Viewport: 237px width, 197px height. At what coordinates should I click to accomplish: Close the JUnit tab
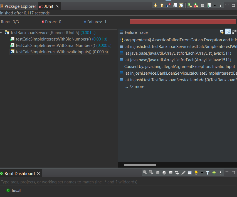57,6
